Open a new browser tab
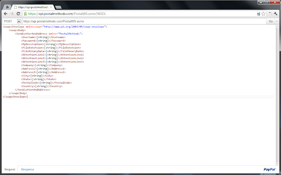The width and height of the screenshot is (281, 175). click(x=59, y=7)
